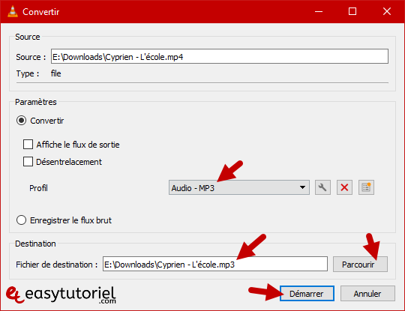Image resolution: width=405 pixels, height=311 pixels.
Task: Minimize the Convertir window
Action: coord(319,11)
